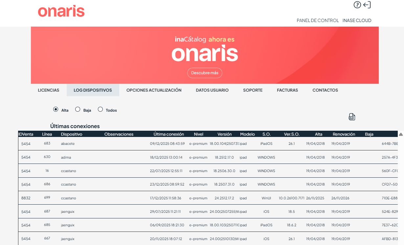This screenshot has width=404, height=245.
Task: Click connection date 17/12/2025 11:58:36
Action: pyautogui.click(x=166, y=198)
